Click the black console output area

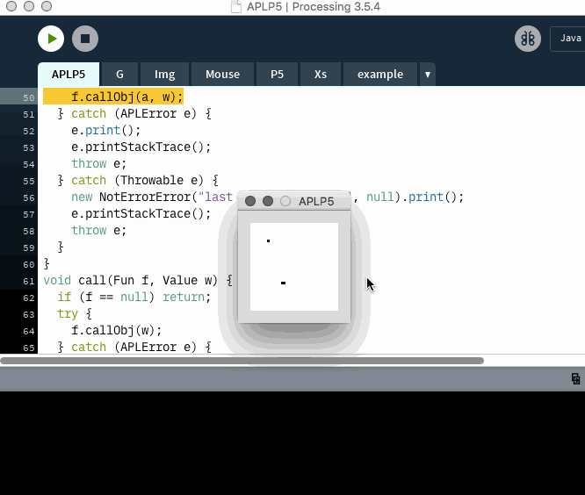(x=292, y=443)
